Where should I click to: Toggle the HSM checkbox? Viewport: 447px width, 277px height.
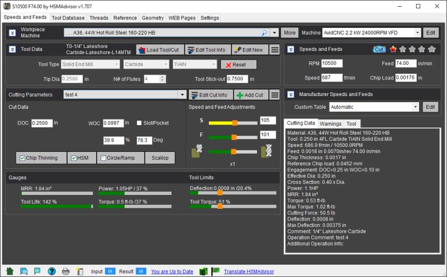[74, 158]
